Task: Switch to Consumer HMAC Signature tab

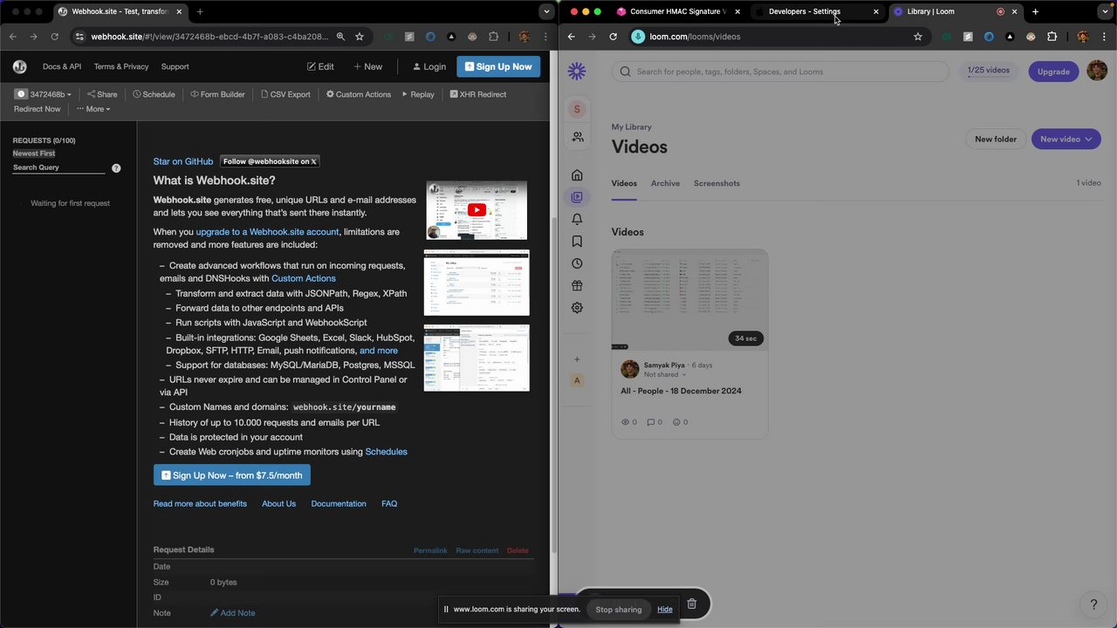Action: coord(678,11)
